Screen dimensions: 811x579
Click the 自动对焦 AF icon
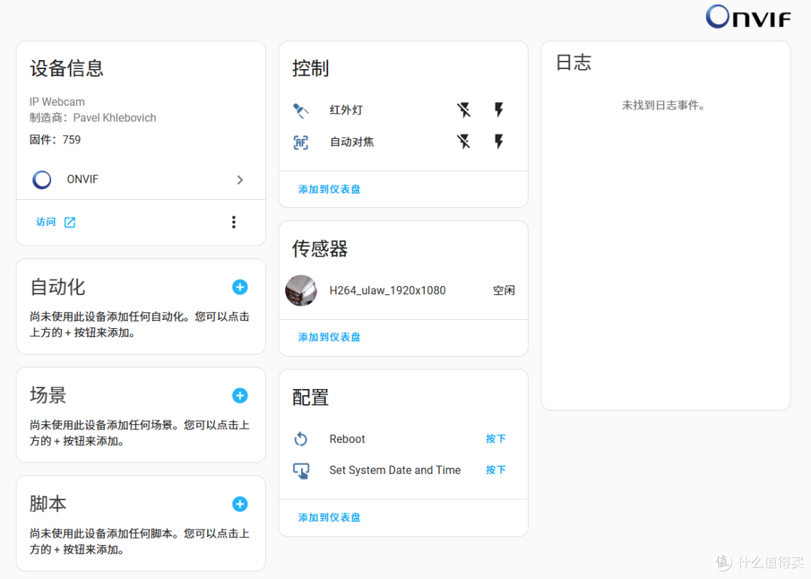[300, 142]
